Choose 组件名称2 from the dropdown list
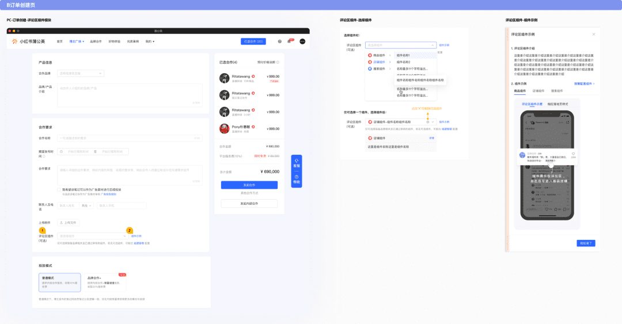The width and height of the screenshot is (622, 324). tap(415, 62)
